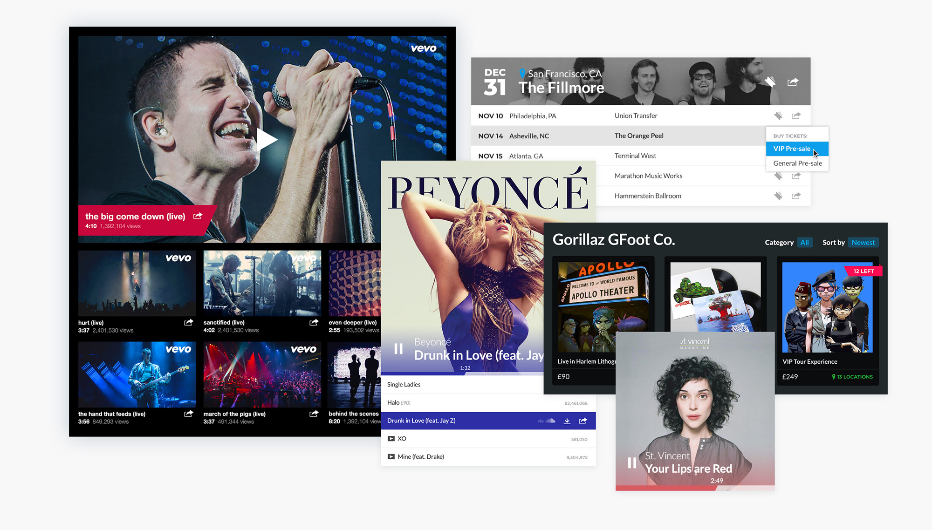The width and height of the screenshot is (932, 530).
Task: Open the hand that feeds (live) thumbnail
Action: click(137, 375)
